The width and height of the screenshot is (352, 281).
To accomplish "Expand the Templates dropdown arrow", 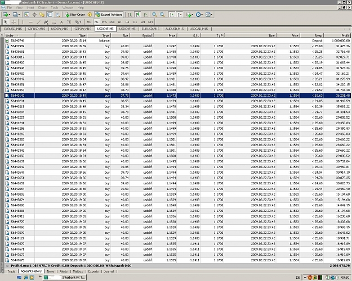I will coord(212,15).
